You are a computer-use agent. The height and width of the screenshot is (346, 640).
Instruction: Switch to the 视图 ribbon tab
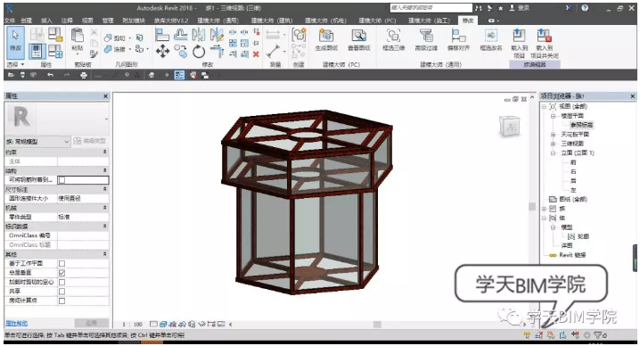pos(87,21)
